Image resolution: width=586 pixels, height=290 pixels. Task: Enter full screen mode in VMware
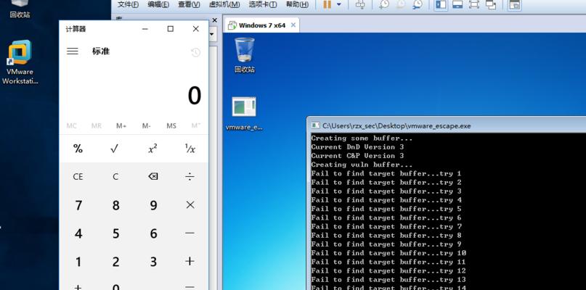[x=474, y=4]
